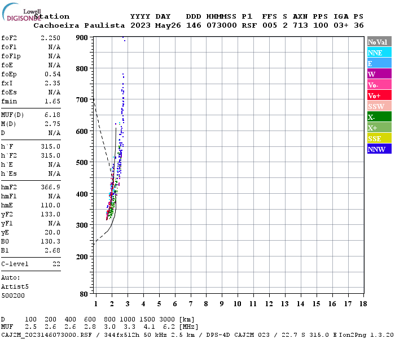The image size is (395, 339).
Task: Click the MUF table value 4.1
Action: [149, 327]
